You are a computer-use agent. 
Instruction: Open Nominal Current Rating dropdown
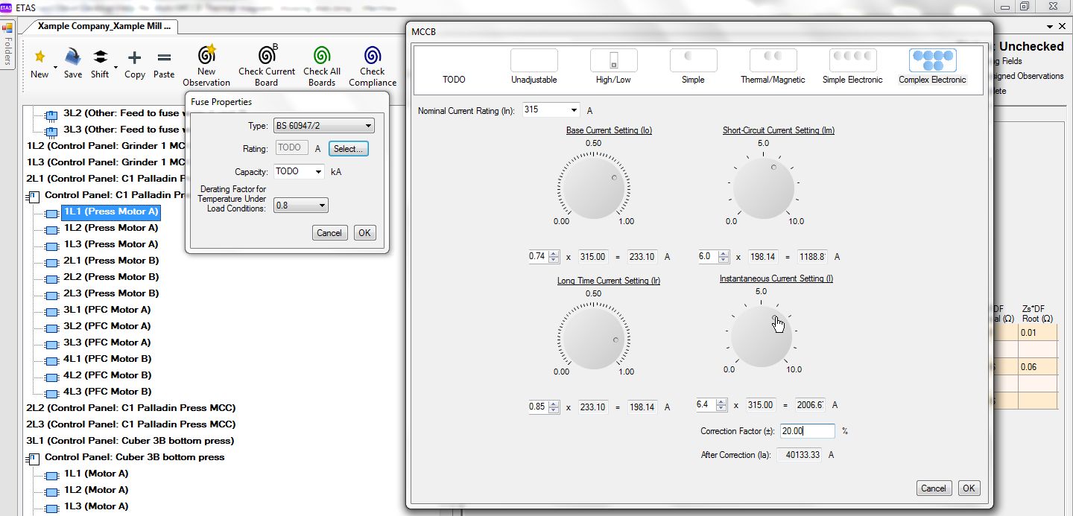tap(573, 110)
